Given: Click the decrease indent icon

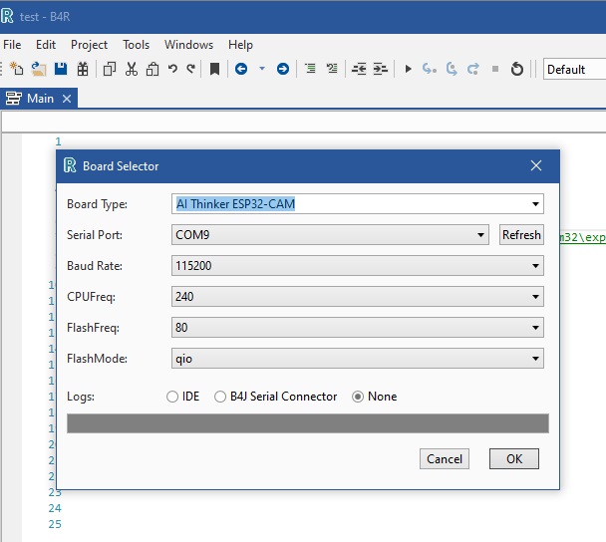Looking at the screenshot, I should point(359,69).
